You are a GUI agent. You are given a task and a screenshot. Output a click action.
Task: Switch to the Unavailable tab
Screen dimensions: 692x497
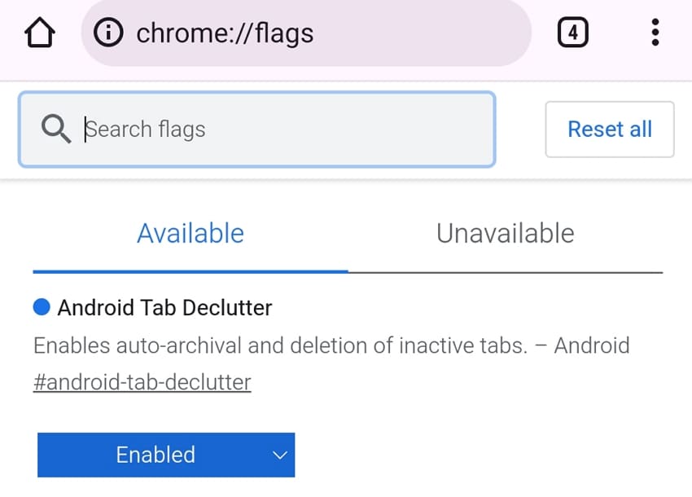505,234
